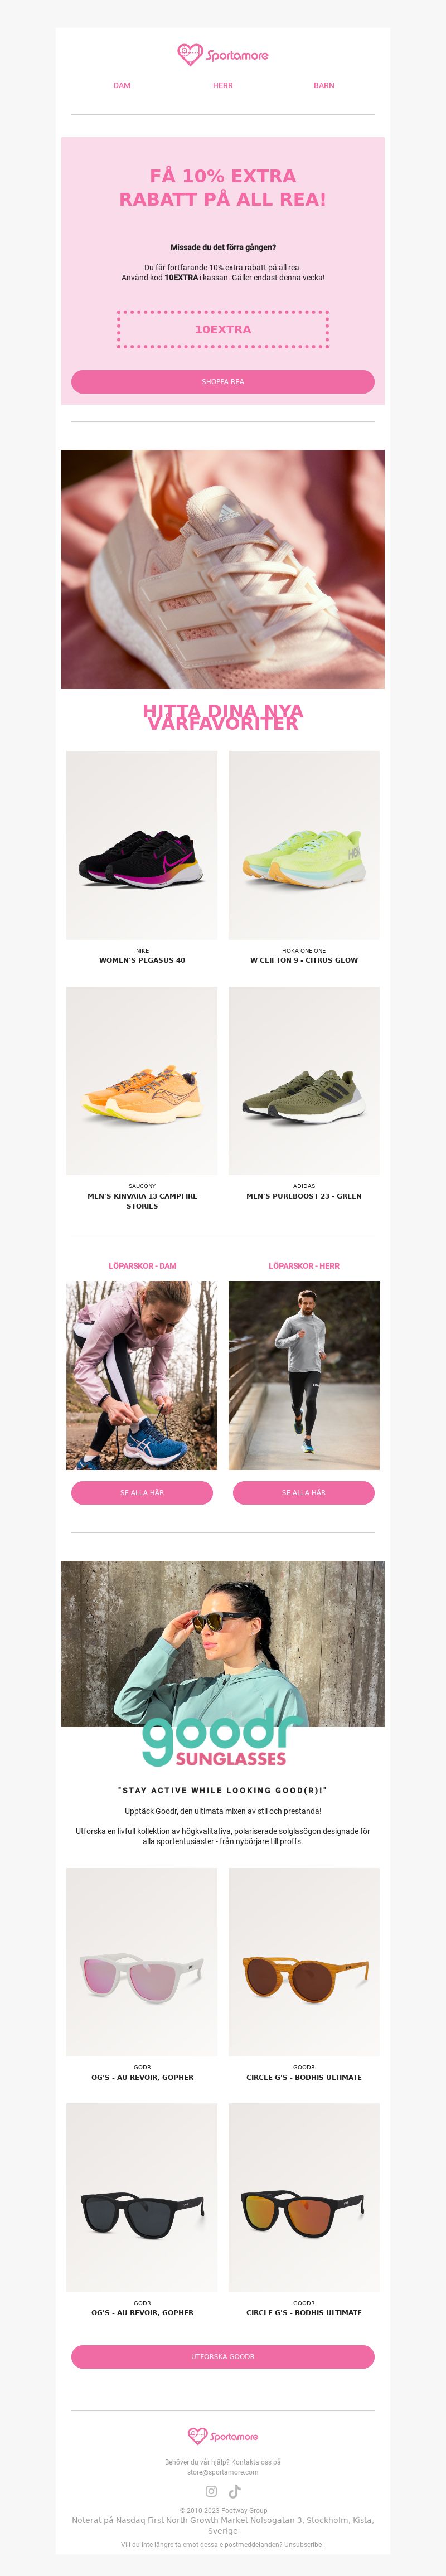Open the TikTok icon in footer
The width and height of the screenshot is (446, 2576).
tap(235, 2491)
